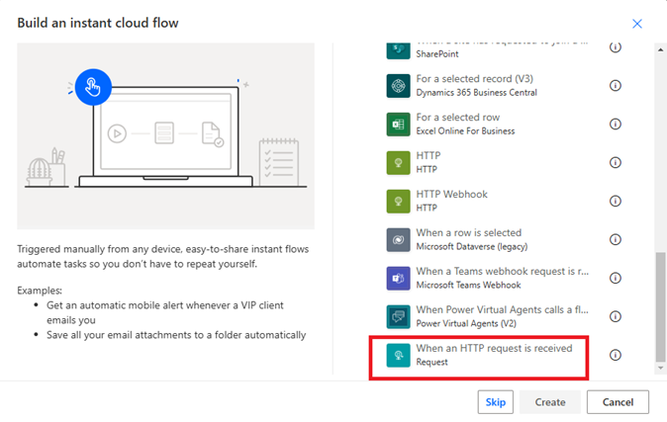
Task: Click the Cancel button
Action: pyautogui.click(x=618, y=402)
